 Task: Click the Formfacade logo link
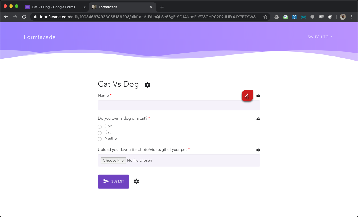40,37
